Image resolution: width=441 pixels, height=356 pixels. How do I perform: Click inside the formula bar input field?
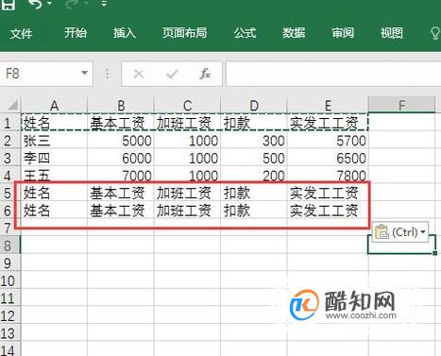pyautogui.click(x=333, y=74)
